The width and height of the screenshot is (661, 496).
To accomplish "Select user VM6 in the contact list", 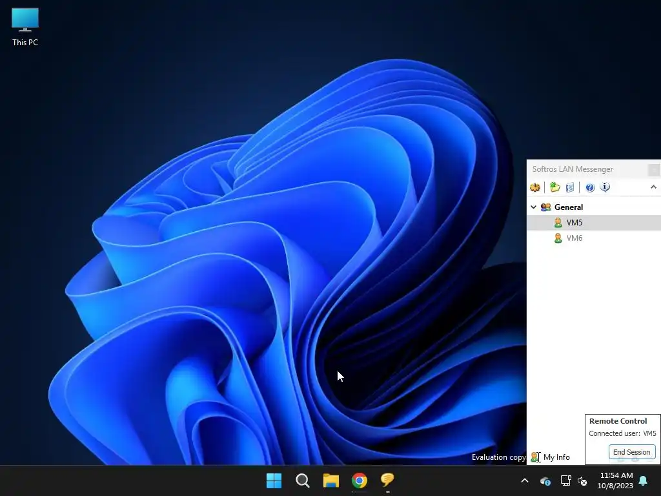I will pyautogui.click(x=594, y=238).
